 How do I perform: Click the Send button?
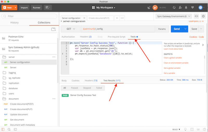click(177, 29)
